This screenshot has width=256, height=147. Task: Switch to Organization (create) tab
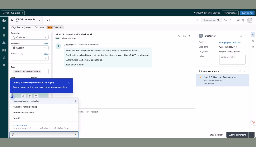(21, 27)
